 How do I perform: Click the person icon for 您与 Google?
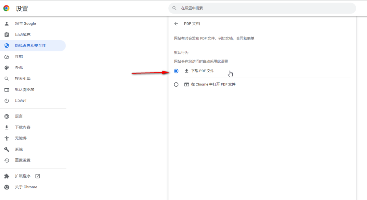[6, 24]
